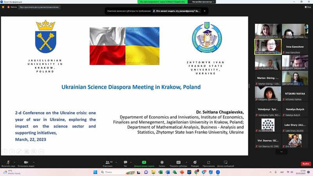This screenshot has width=313, height=176.
Task: Click the meeting security shield icon
Action: [x=3, y=7]
